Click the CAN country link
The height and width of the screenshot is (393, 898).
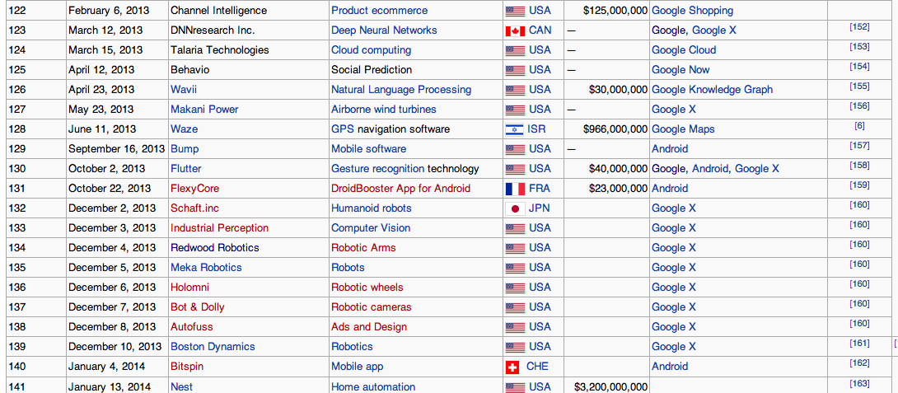[540, 30]
